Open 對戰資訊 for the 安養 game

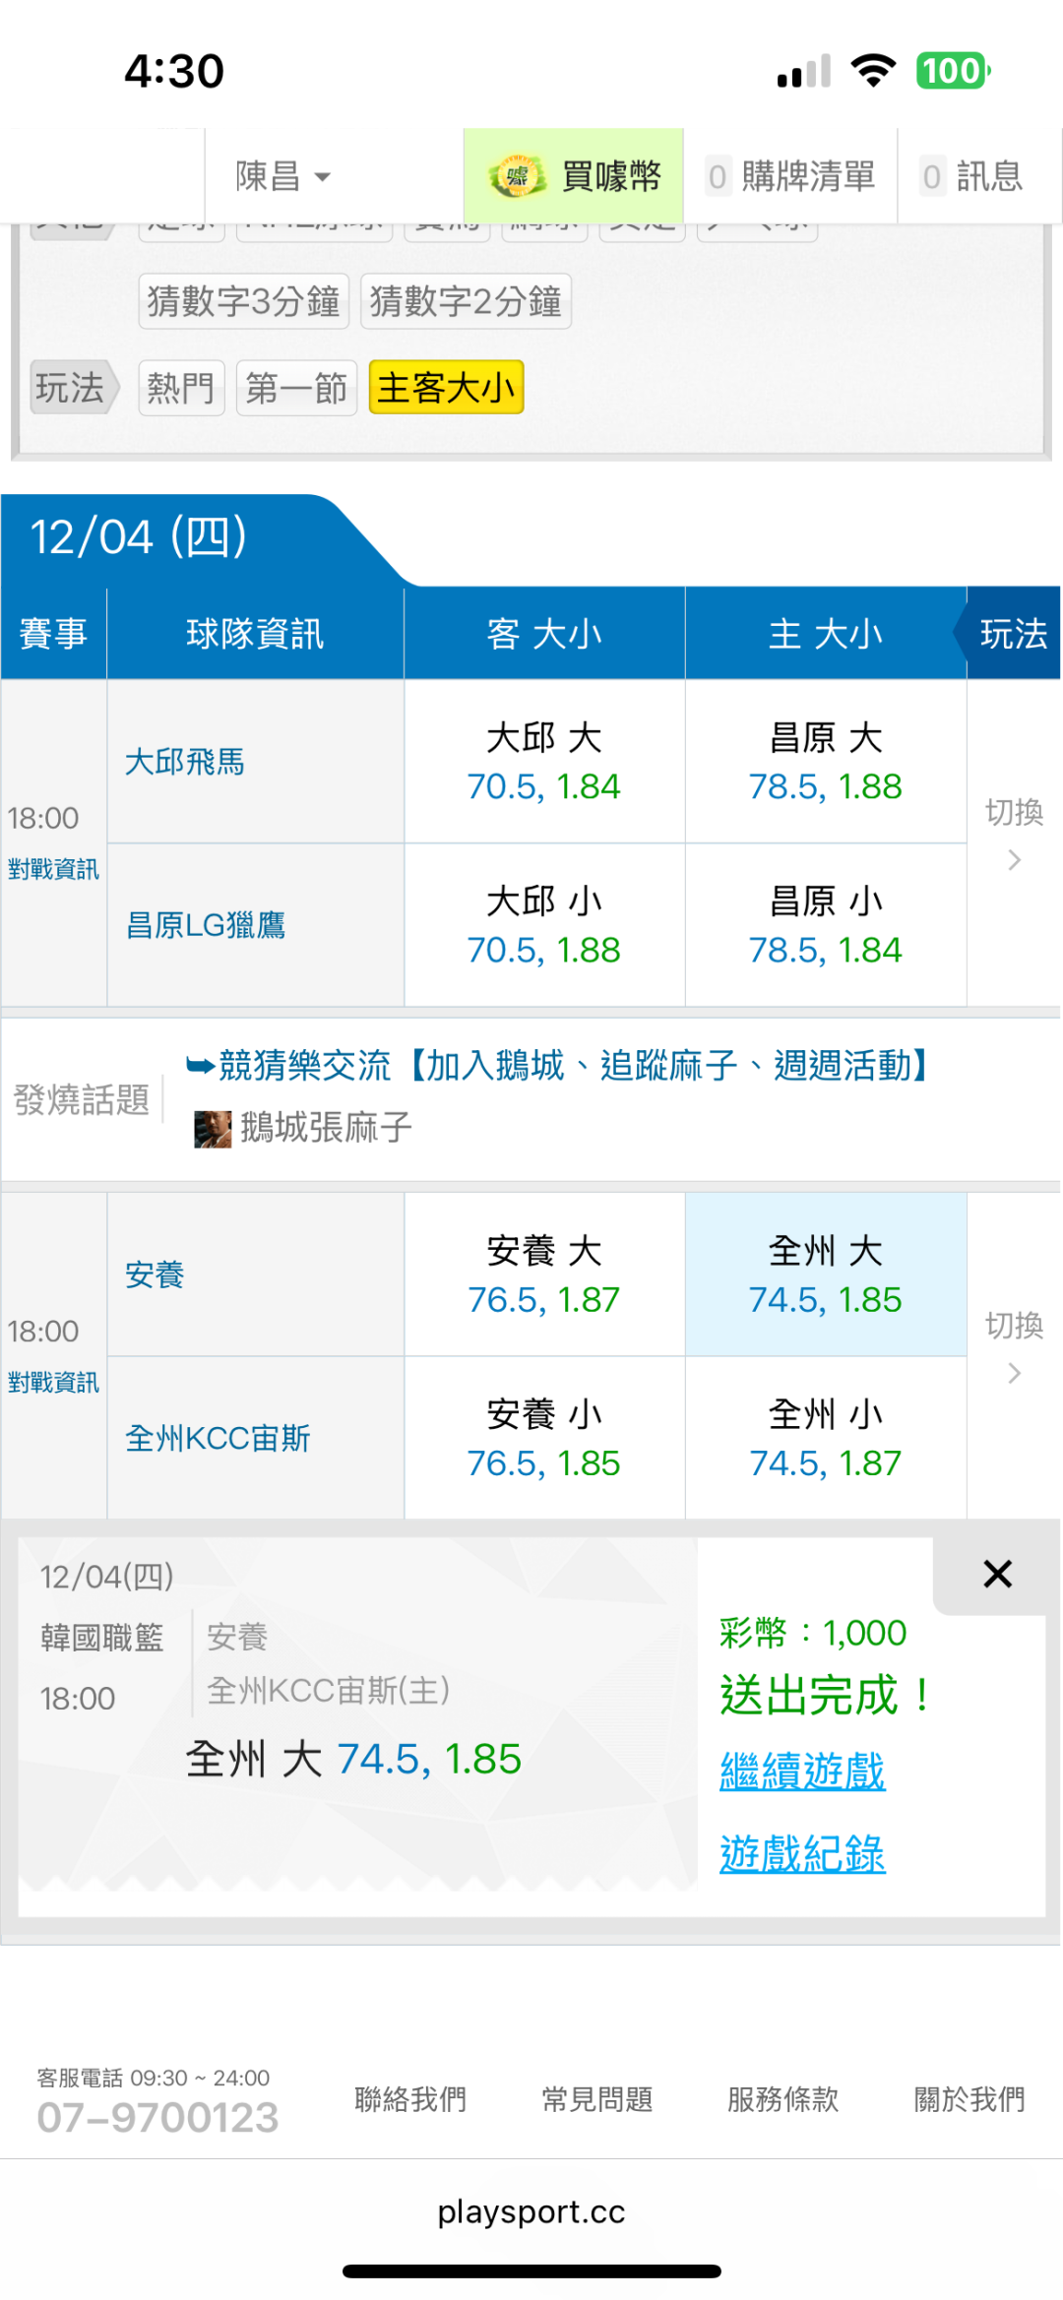click(53, 1383)
